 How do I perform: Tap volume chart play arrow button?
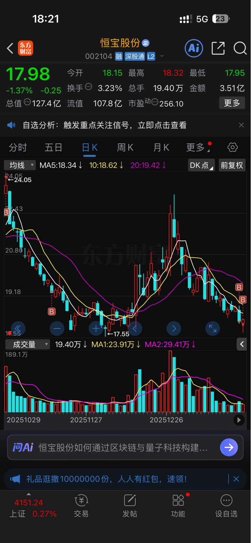239,420
